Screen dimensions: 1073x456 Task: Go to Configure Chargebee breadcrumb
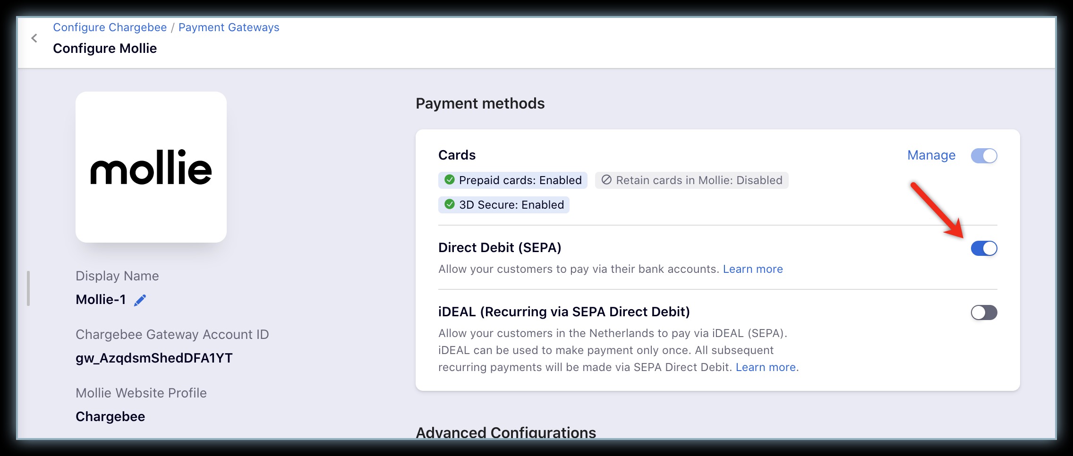(x=110, y=27)
